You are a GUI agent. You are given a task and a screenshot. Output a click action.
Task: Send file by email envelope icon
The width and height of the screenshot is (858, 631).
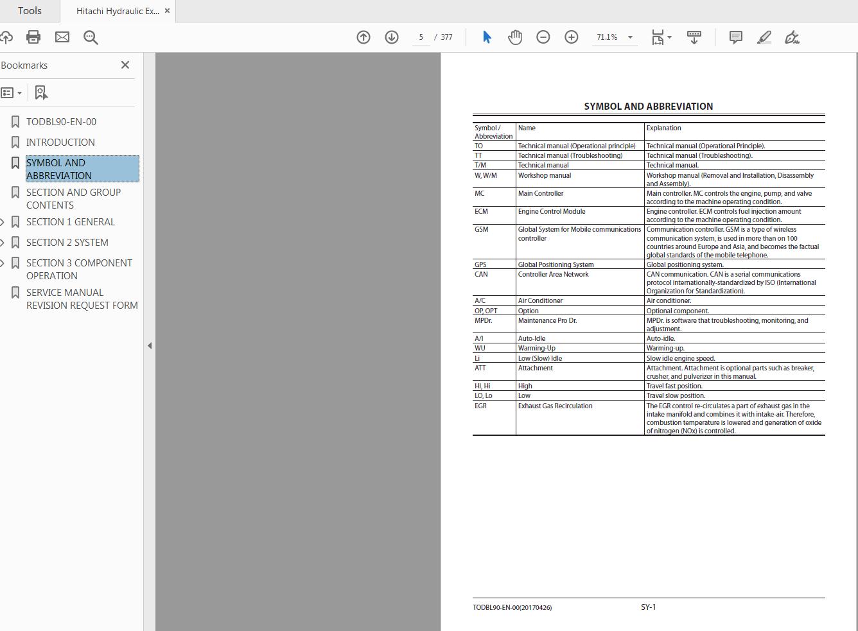62,37
